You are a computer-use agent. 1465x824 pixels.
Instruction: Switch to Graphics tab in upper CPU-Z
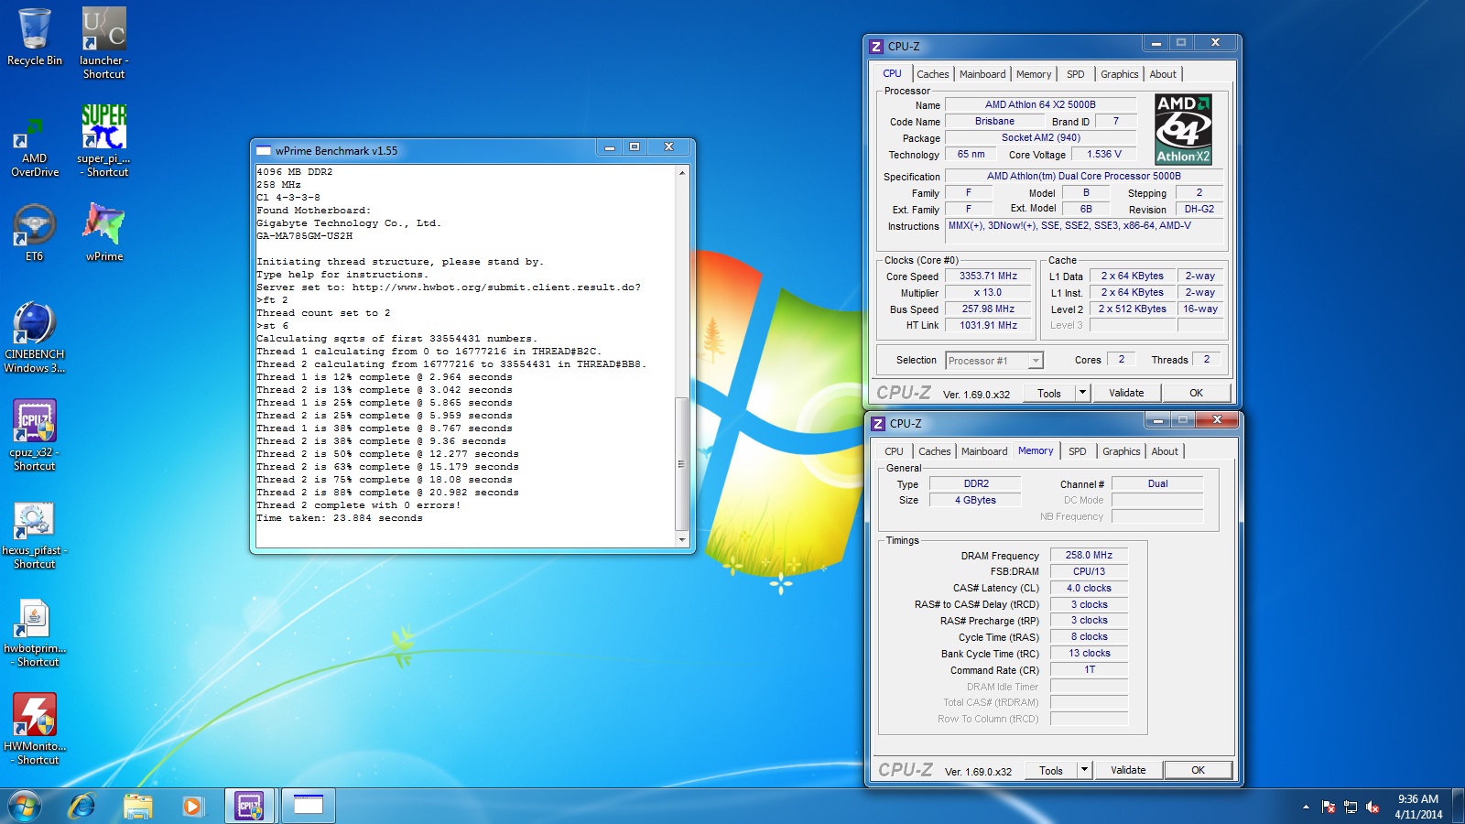tap(1120, 74)
